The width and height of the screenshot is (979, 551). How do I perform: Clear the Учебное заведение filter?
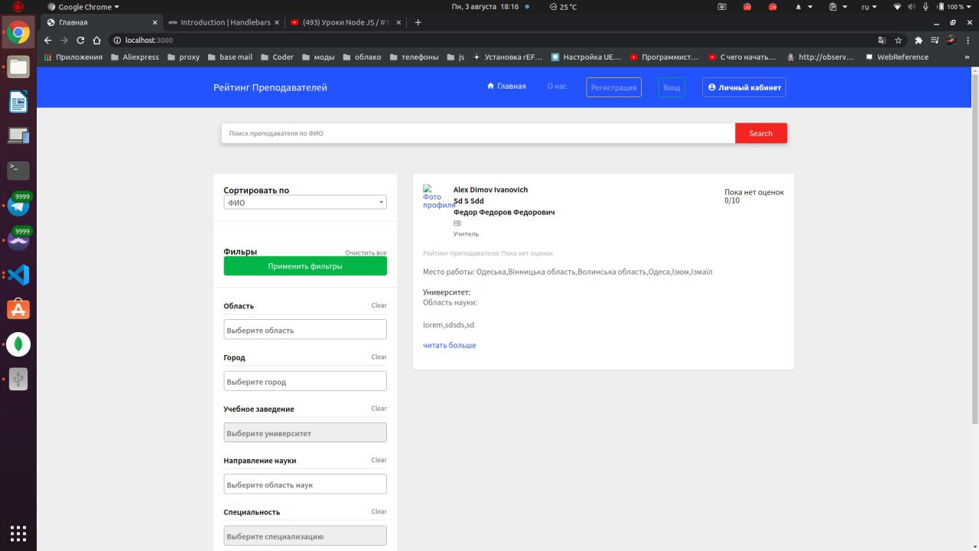click(x=379, y=408)
